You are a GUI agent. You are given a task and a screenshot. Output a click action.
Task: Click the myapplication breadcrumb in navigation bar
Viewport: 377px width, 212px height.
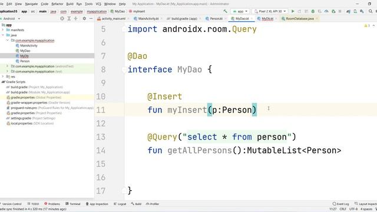click(x=97, y=11)
